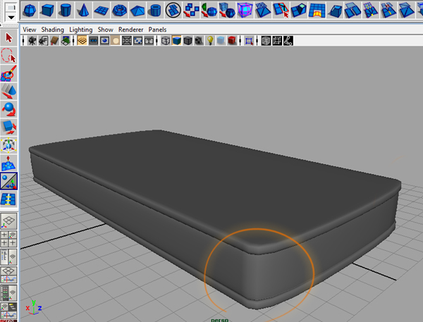Open the Show menu
This screenshot has height=322, width=423.
[105, 30]
